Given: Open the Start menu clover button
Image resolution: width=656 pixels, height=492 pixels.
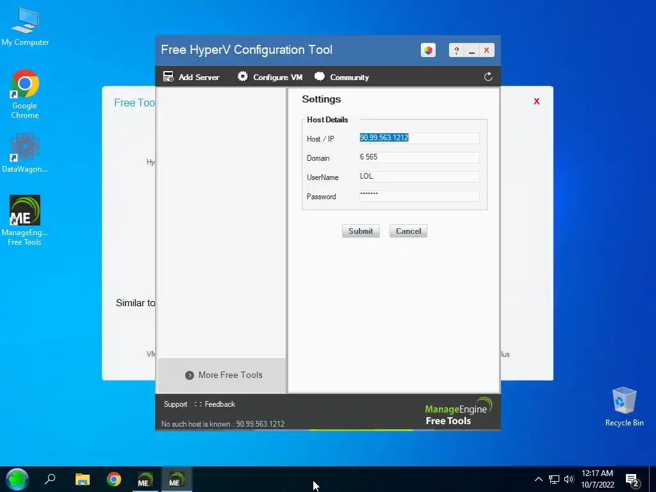Looking at the screenshot, I should 17,479.
